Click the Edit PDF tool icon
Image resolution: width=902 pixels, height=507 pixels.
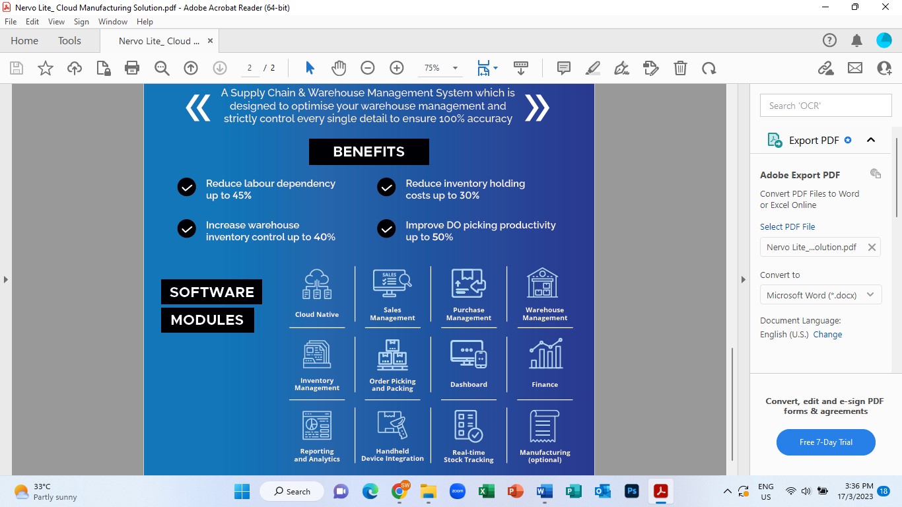point(651,68)
